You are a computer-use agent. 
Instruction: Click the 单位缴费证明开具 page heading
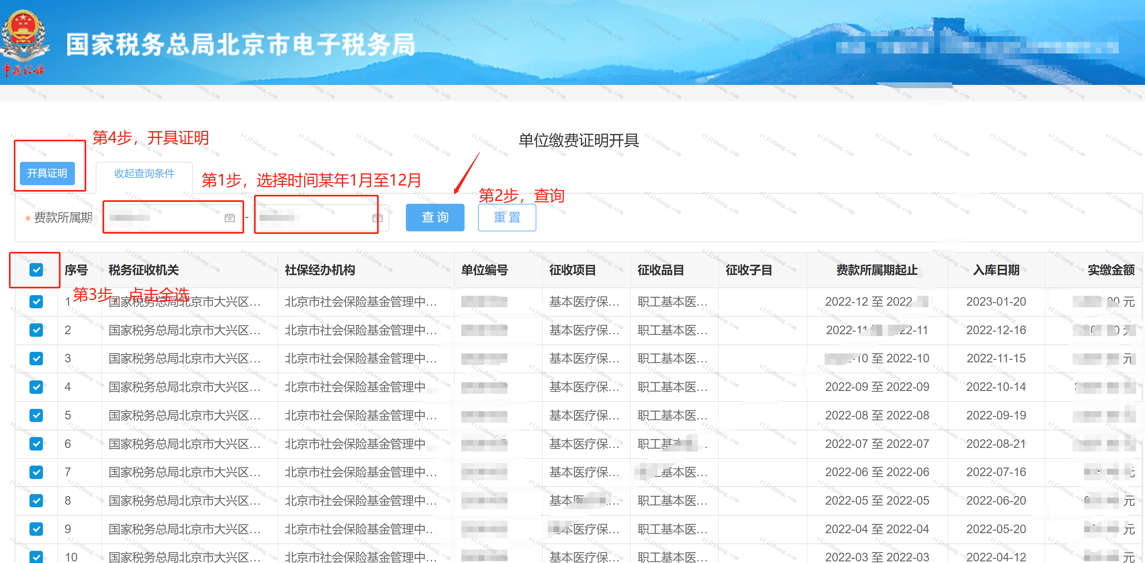pos(579,141)
